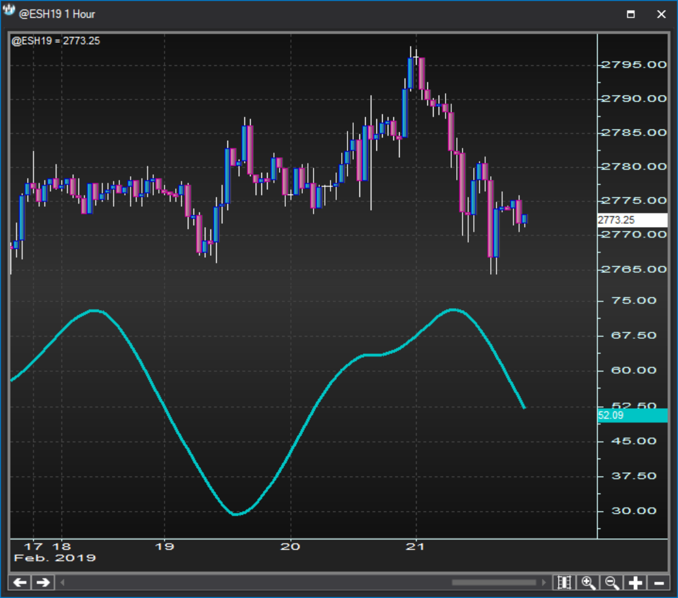Click the @ESH19 = 2773.25 symbol label
This screenshot has height=598, width=678.
point(56,41)
